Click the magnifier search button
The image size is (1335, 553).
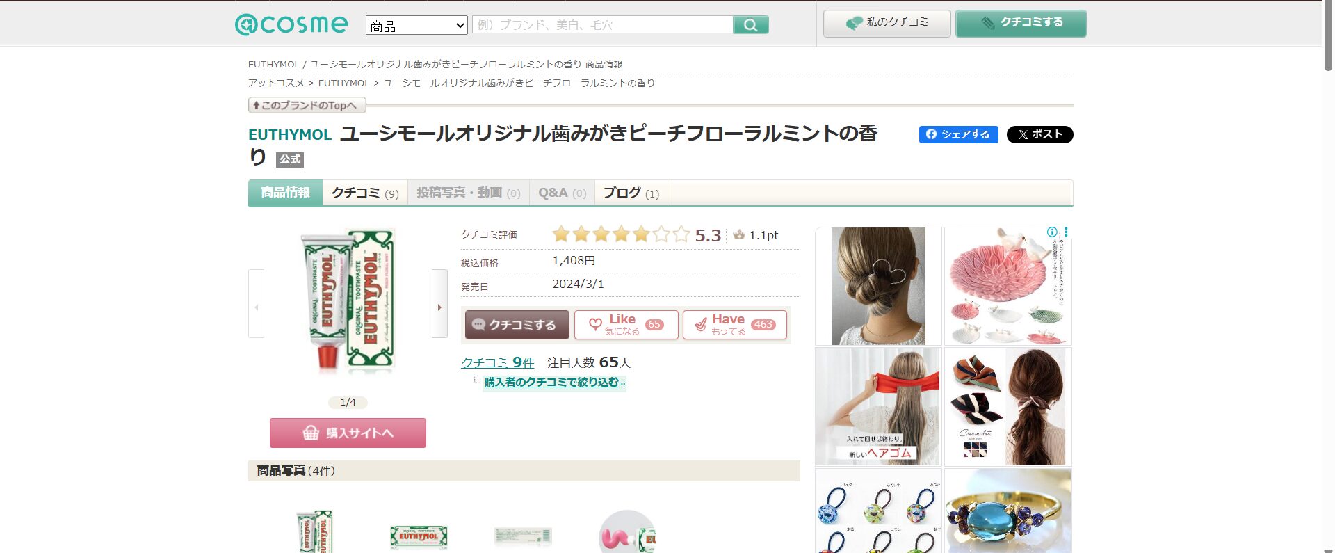(751, 25)
